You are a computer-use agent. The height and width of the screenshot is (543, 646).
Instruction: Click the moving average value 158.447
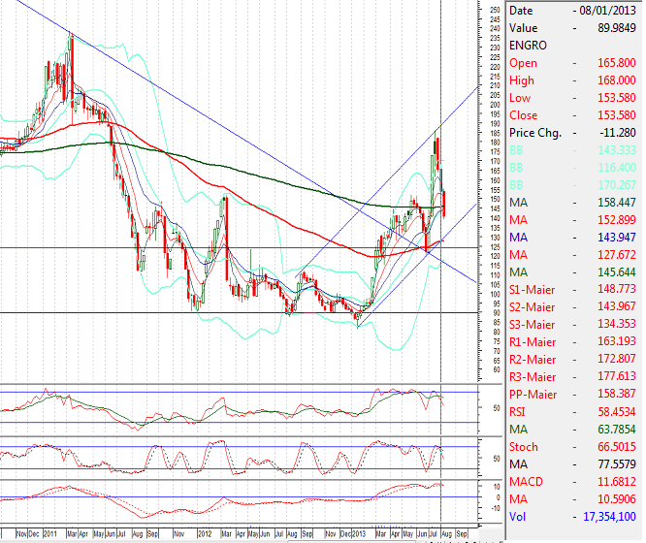point(620,203)
